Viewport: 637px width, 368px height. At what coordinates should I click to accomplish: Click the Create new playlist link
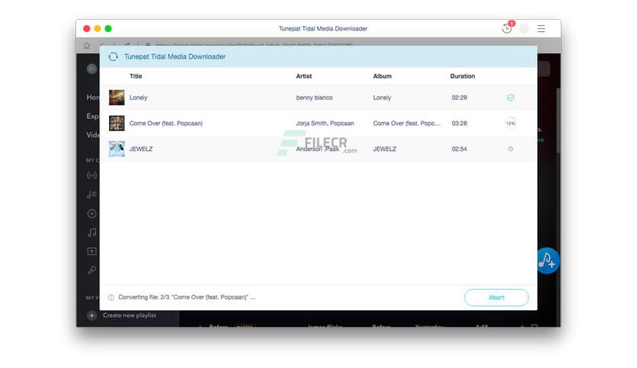[130, 316]
